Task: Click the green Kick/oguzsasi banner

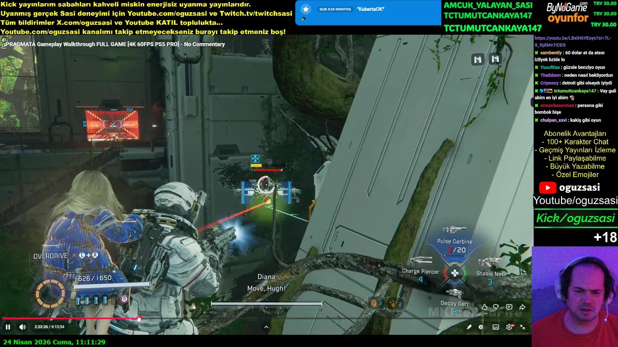Action: pos(576,218)
